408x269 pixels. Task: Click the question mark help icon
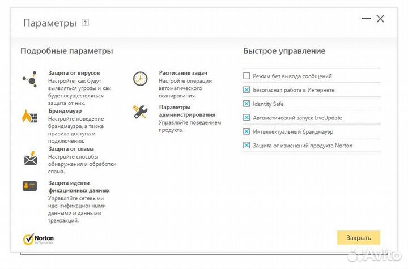(86, 23)
